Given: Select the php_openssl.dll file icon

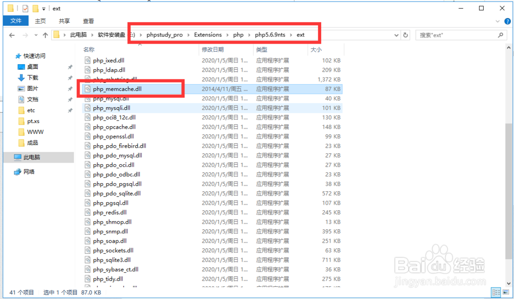Looking at the screenshot, I should 87,136.
